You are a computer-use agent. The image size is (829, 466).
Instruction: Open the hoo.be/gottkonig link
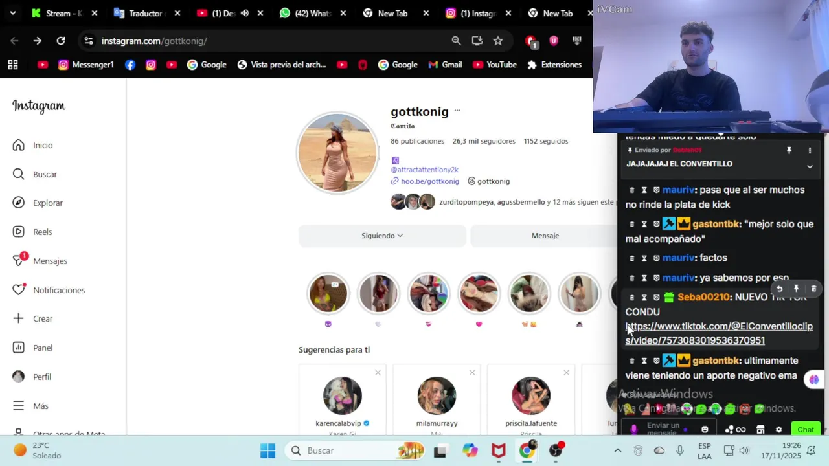425,181
